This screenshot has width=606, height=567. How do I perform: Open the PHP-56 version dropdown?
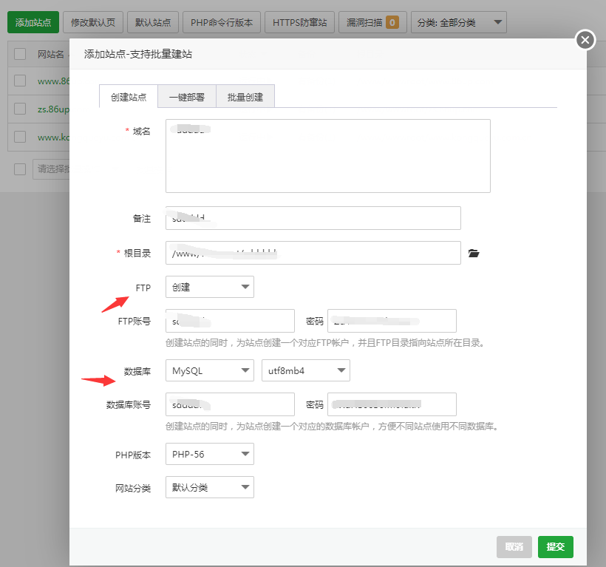[210, 454]
